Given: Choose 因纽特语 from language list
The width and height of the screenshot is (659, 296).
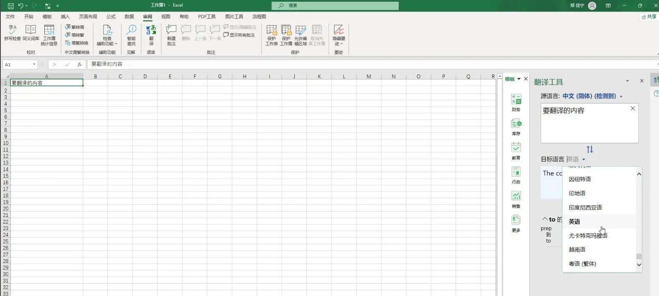Looking at the screenshot, I should 599,179.
